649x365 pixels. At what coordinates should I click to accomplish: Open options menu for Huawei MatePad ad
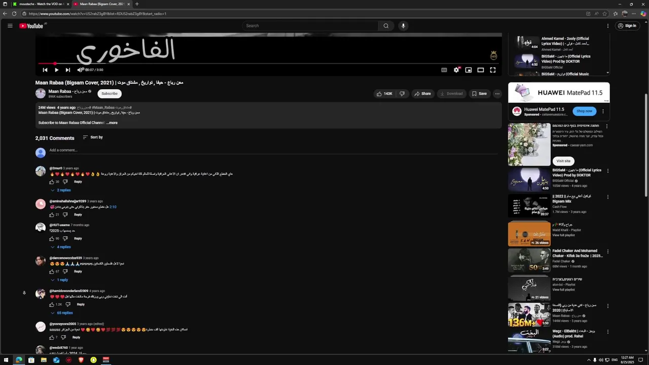(603, 111)
